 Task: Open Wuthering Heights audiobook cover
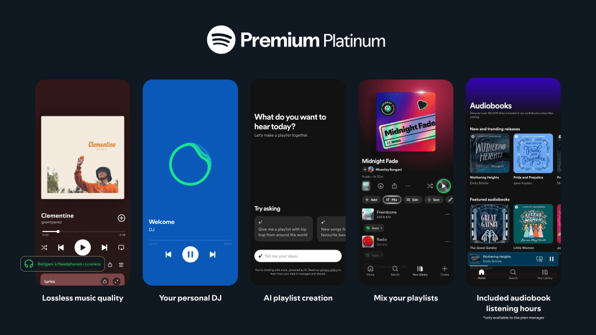pyautogui.click(x=489, y=154)
